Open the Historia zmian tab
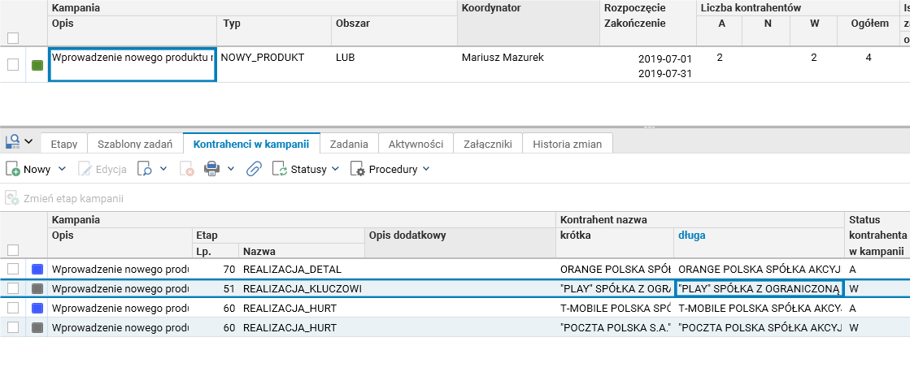 [567, 144]
